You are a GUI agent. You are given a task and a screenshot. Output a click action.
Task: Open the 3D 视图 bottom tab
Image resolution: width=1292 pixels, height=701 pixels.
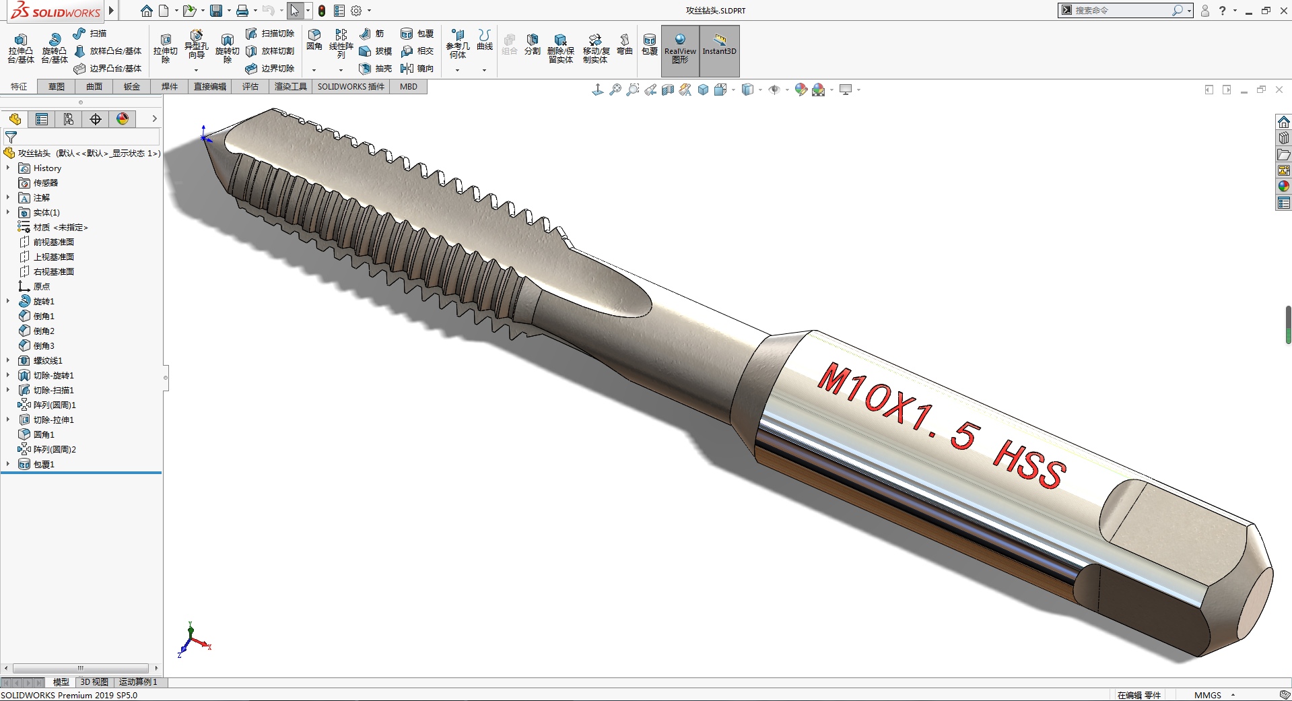coord(94,682)
